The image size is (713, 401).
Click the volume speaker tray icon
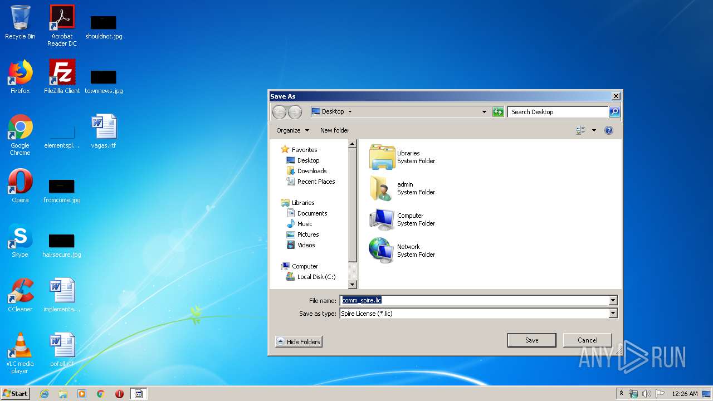646,394
